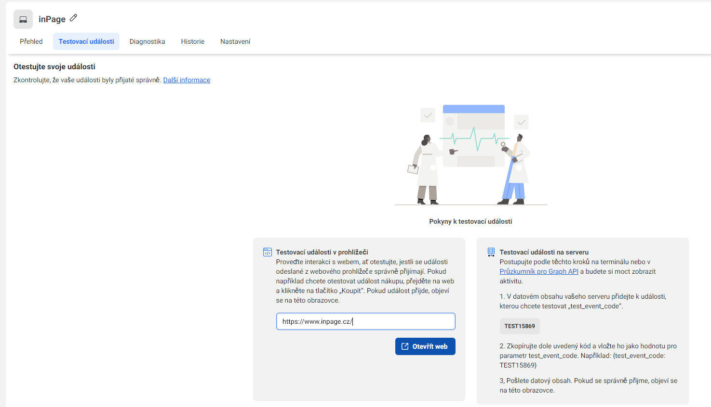Screen dimensions: 711x407
Task: Follow the Další informace link
Action: click(x=187, y=80)
